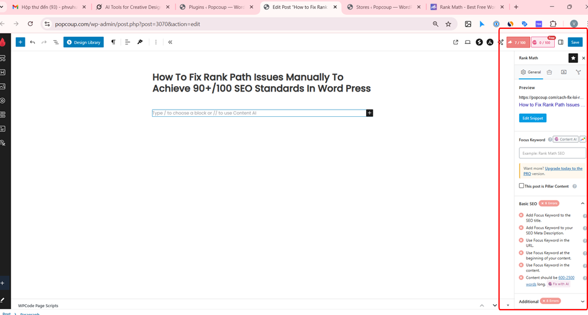This screenshot has width=588, height=315.
Task: Open the document overview list view
Action: 56,42
